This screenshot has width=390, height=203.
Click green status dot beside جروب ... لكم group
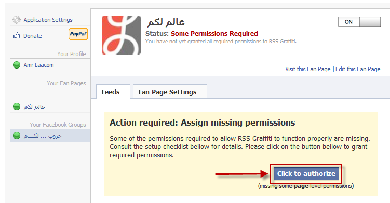click(x=17, y=136)
